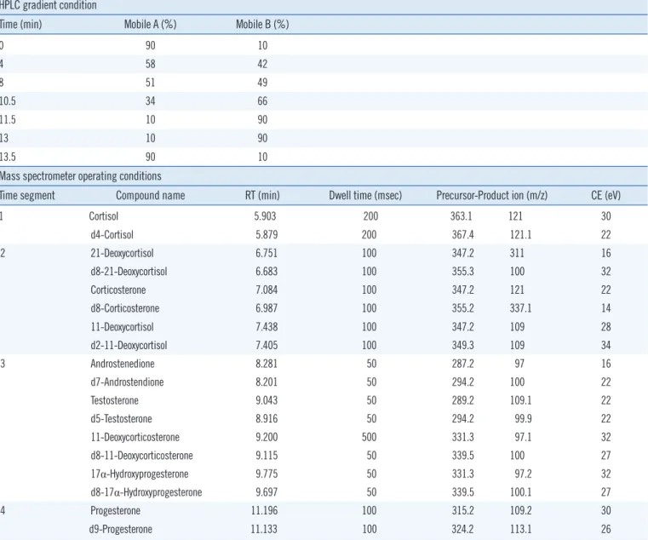This screenshot has height=540, width=648.
Task: Select the RT value 7.084
Action: (267, 290)
